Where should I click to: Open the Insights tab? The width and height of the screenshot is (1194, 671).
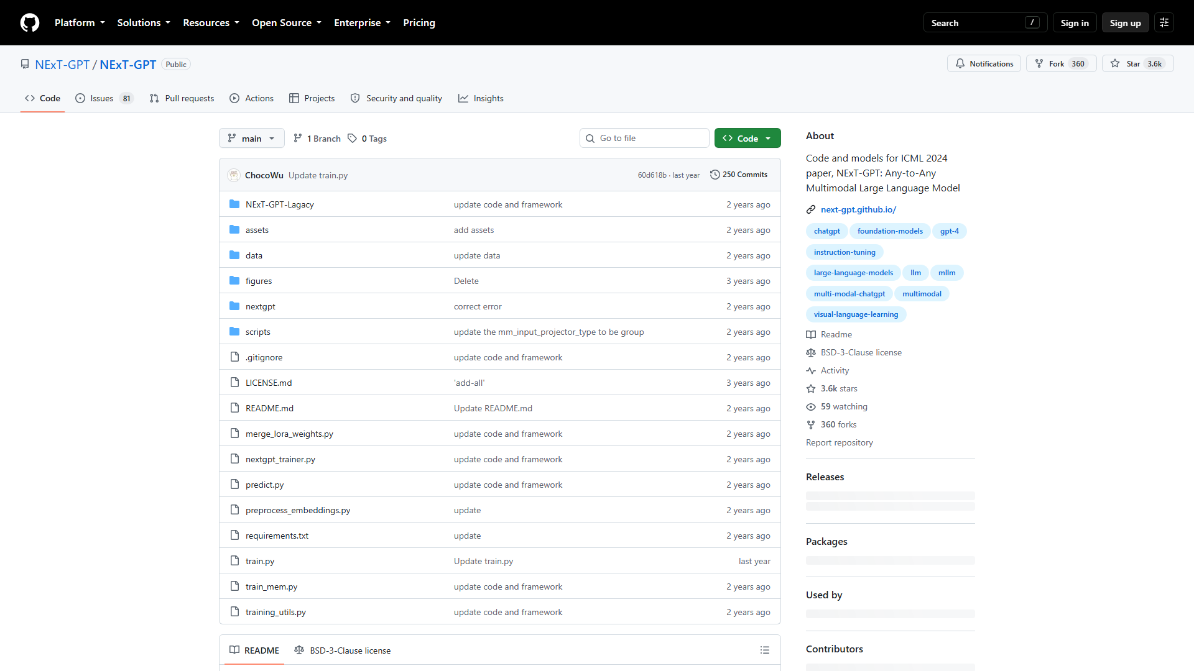[x=481, y=99]
